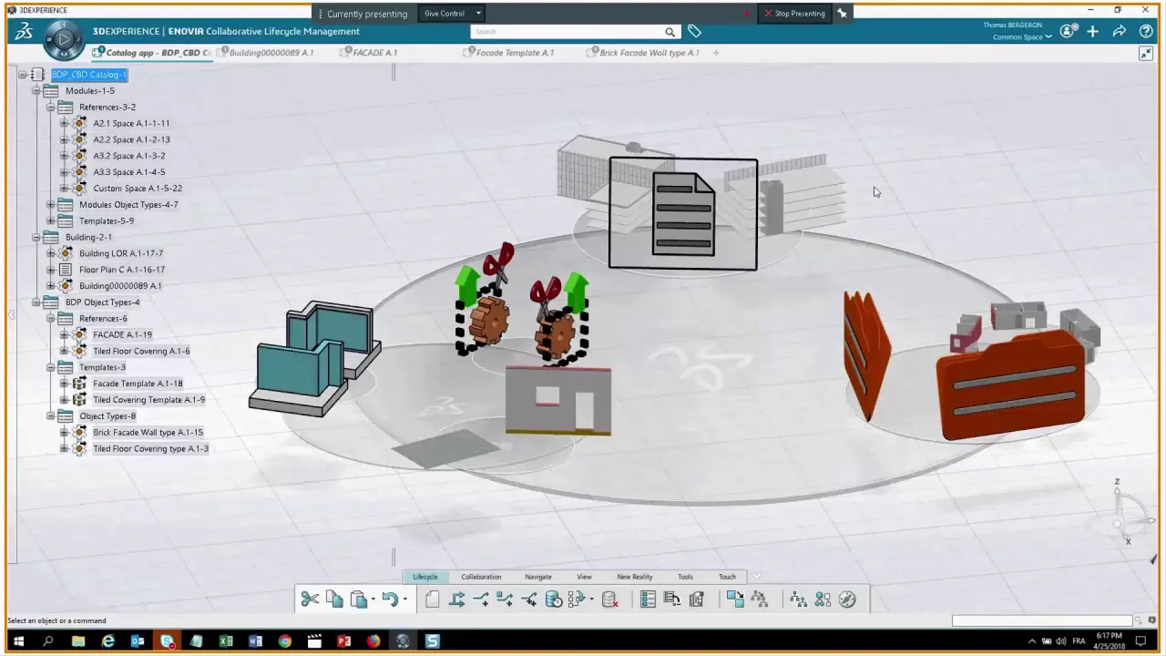Screen dimensions: 1166x656
Task: Open the Help question mark icon
Action: tap(1146, 31)
